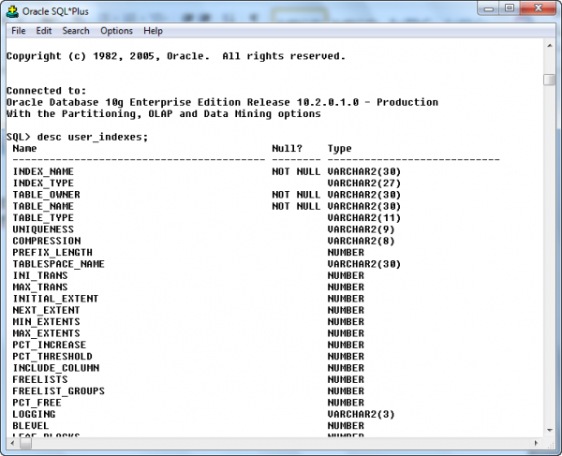Open the File menu
This screenshot has width=562, height=456.
pos(19,31)
